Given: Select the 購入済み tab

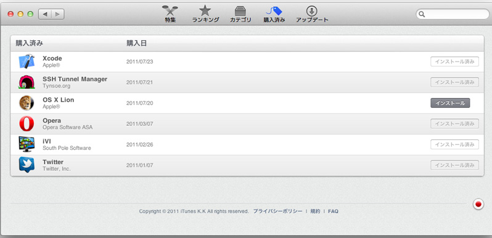Looking at the screenshot, I should point(274,14).
